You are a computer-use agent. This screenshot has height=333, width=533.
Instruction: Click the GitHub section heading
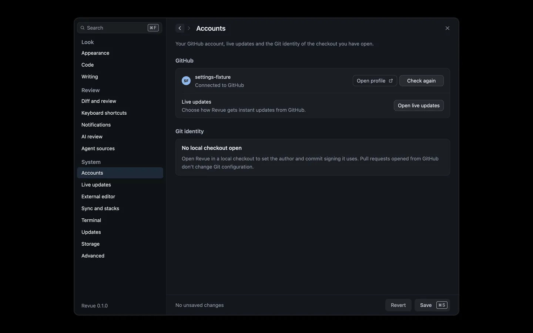click(x=184, y=61)
